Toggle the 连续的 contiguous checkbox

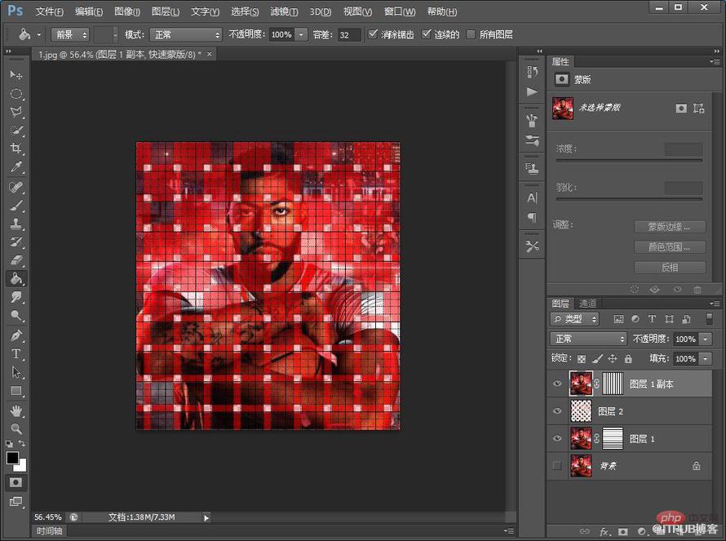tap(426, 33)
